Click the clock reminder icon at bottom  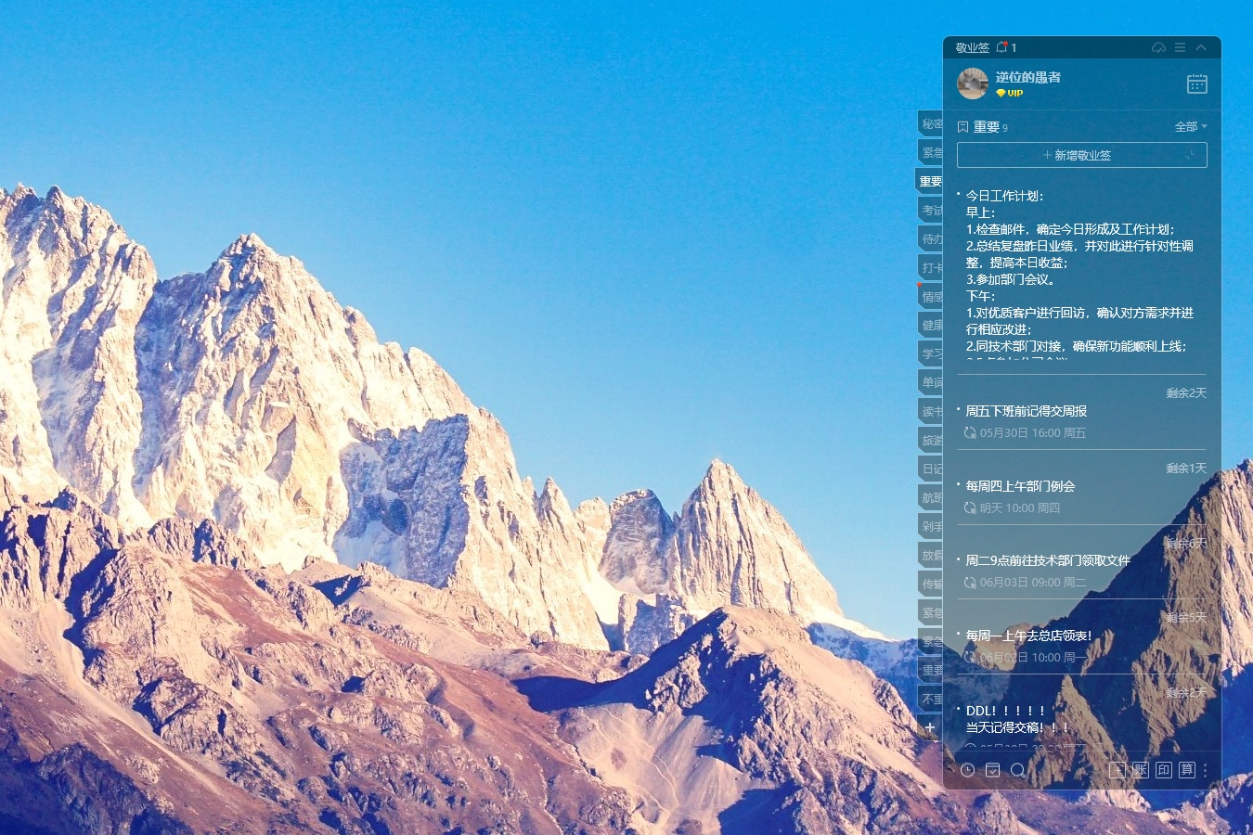pyautogui.click(x=967, y=770)
